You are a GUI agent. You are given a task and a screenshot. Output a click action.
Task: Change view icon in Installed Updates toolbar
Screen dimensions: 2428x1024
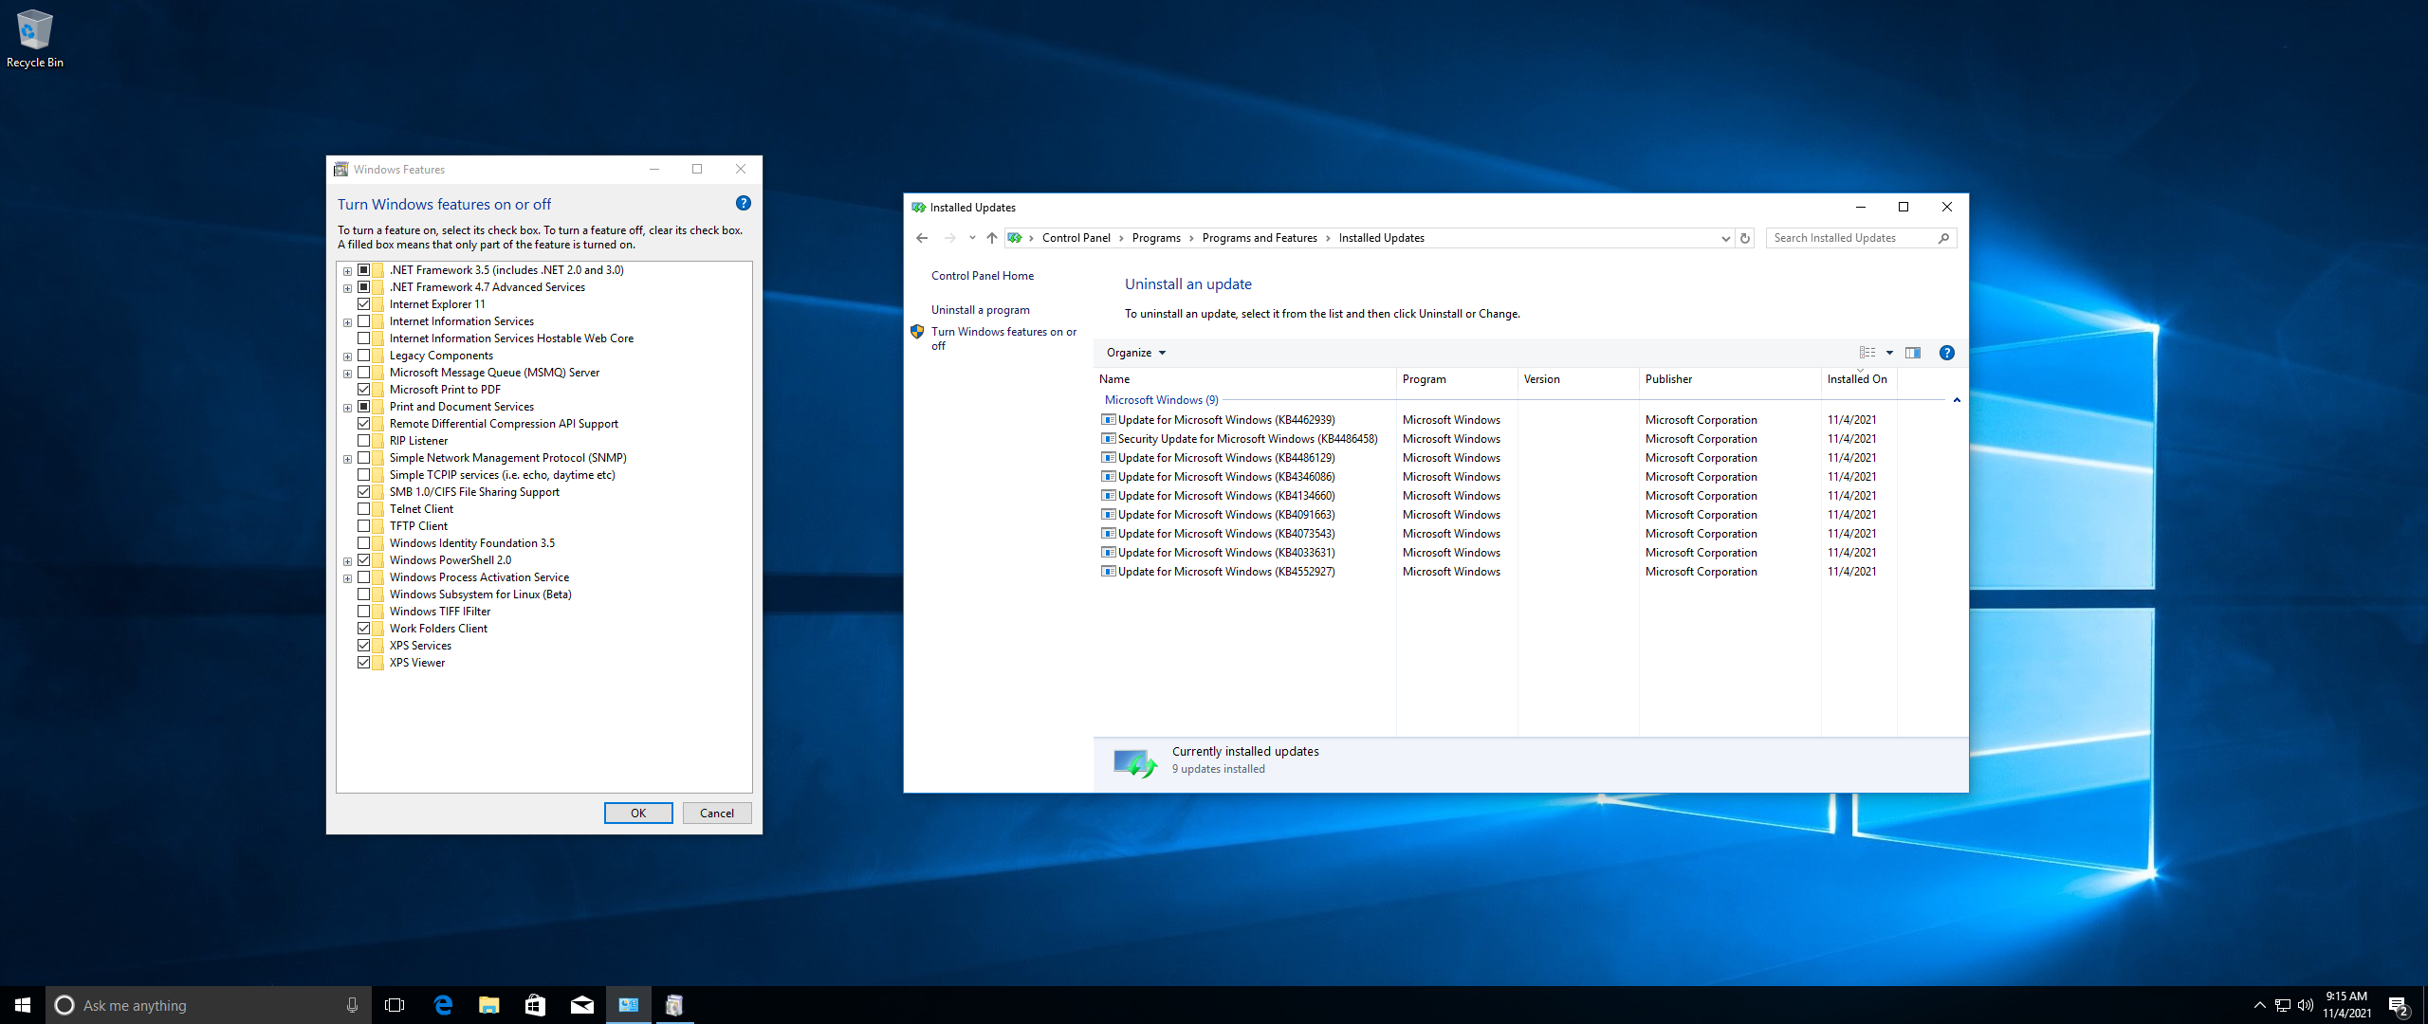1867,353
